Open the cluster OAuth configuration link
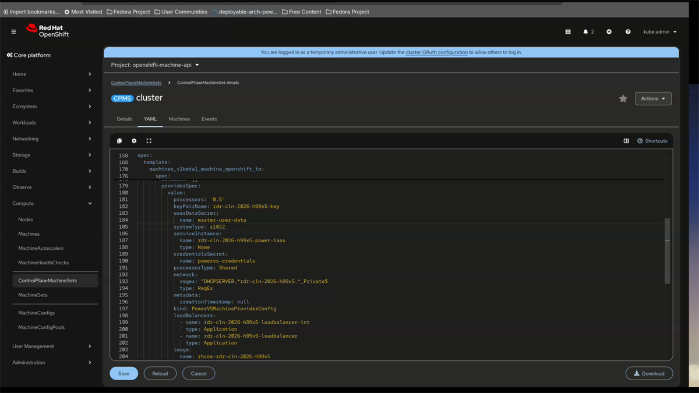Image resolution: width=699 pixels, height=393 pixels. (437, 52)
